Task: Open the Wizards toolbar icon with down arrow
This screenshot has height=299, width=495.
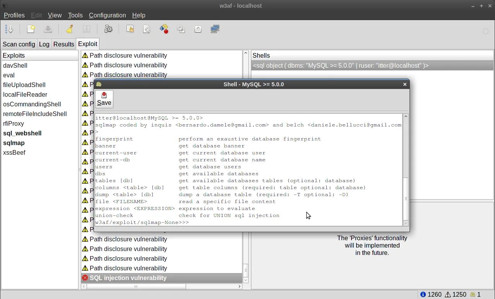Action: pyautogui.click(x=9, y=29)
